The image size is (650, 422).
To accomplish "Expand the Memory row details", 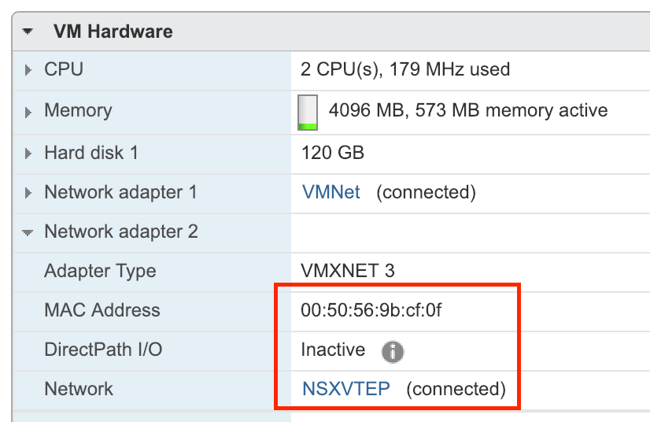I will [29, 111].
